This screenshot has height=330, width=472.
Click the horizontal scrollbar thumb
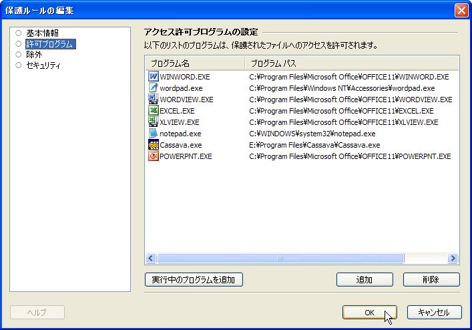pos(280,258)
